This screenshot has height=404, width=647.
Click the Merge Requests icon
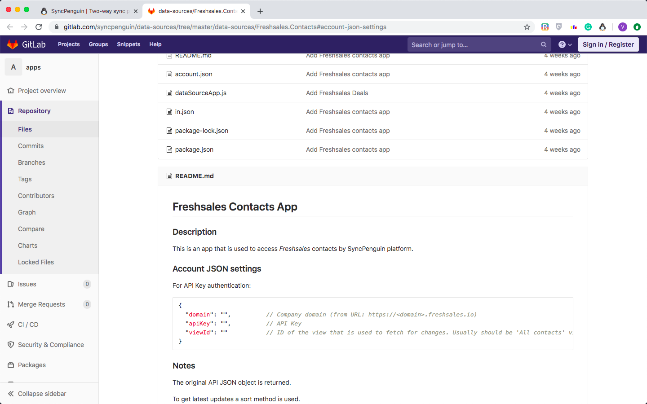click(11, 304)
